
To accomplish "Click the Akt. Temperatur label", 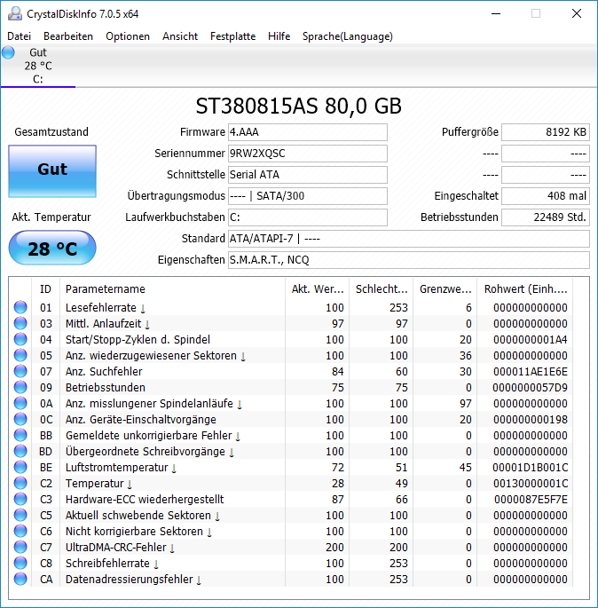I will (x=51, y=217).
